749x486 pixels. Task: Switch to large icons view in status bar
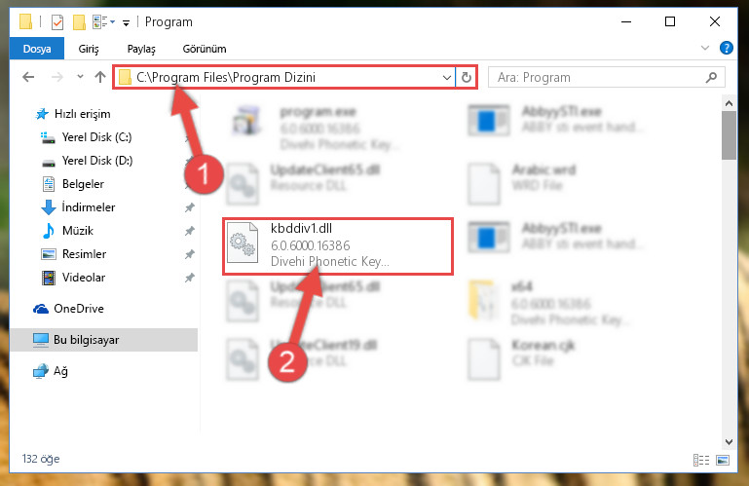coord(723,460)
